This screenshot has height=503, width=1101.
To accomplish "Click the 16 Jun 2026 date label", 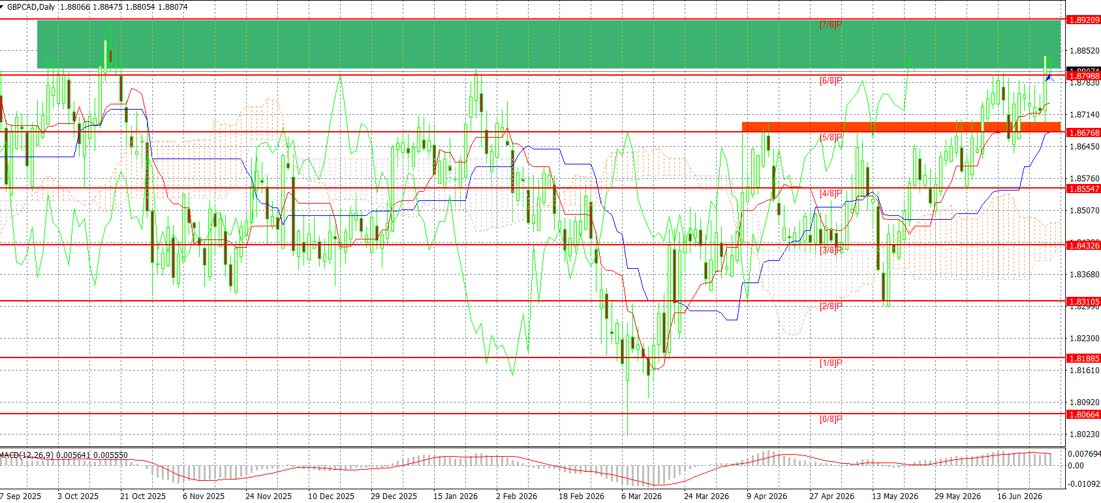I will pos(1019,496).
